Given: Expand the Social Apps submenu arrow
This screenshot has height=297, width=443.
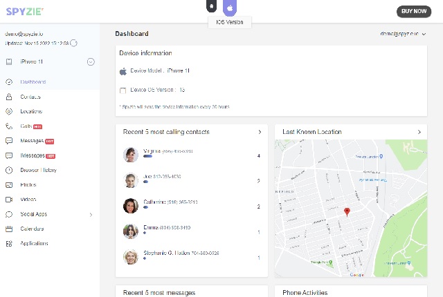Looking at the screenshot, I should coord(91,215).
